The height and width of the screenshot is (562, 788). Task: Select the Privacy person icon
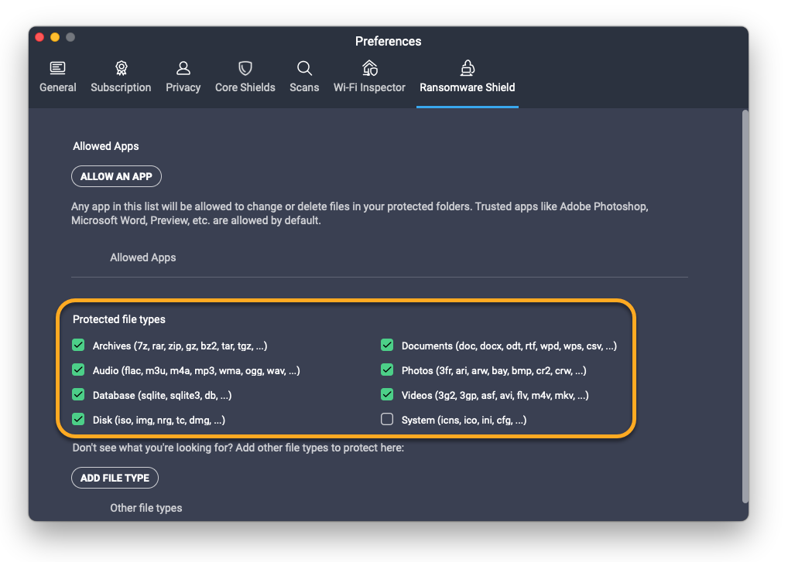pos(183,68)
